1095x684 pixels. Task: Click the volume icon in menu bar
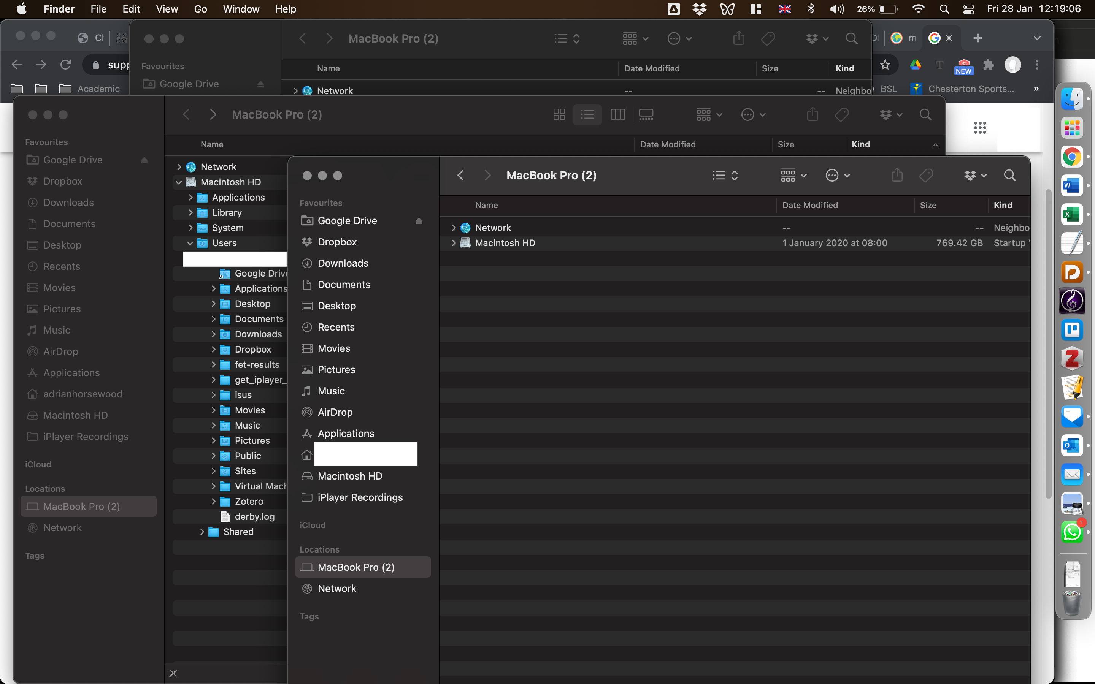tap(836, 9)
